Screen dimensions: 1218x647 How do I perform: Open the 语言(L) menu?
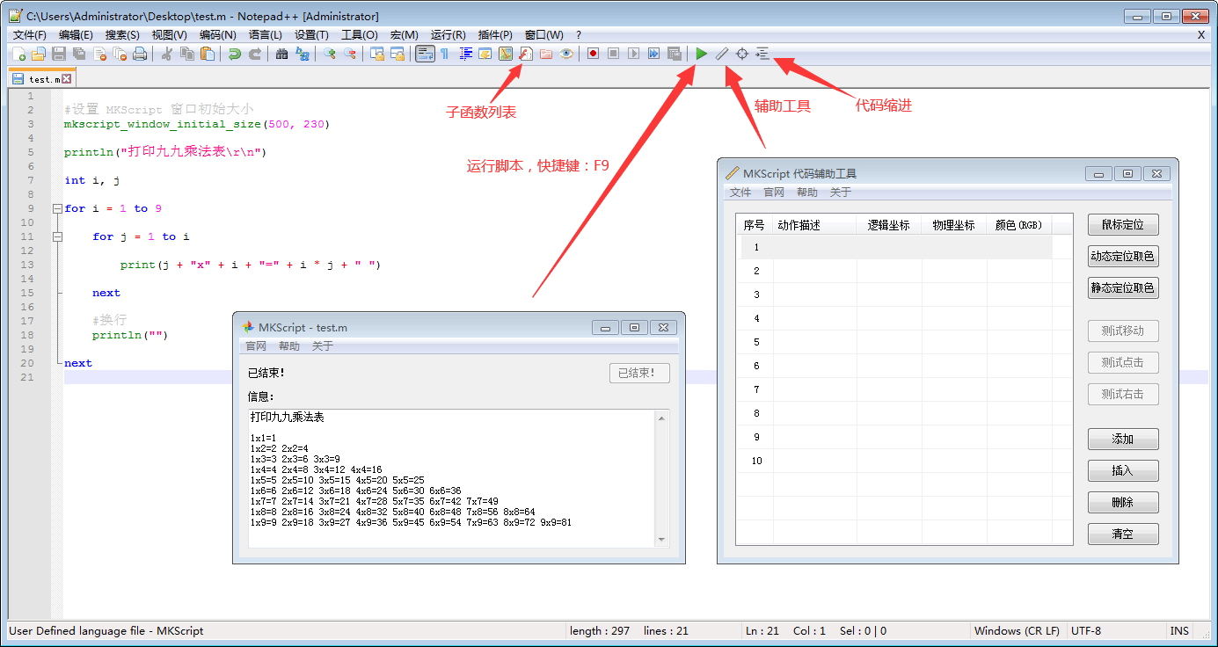[x=266, y=35]
